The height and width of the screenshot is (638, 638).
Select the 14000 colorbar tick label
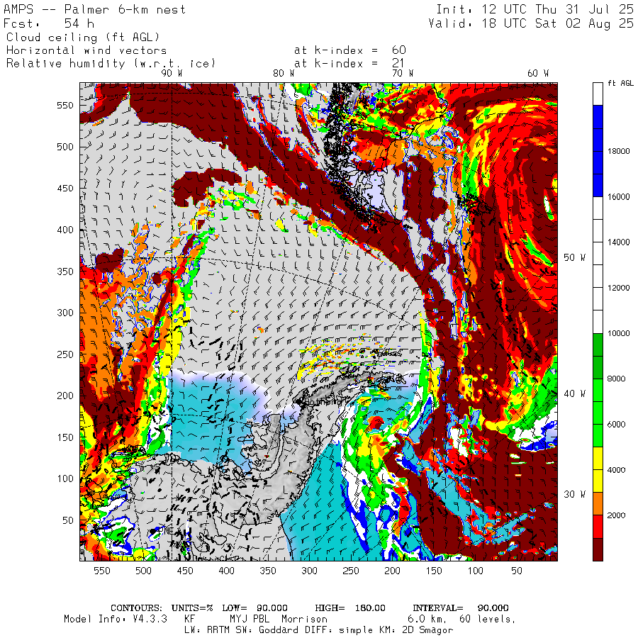[618, 242]
